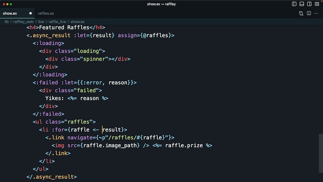Click the closing '</ul>' tag
Image resolution: width=323 pixels, height=182 pixels.
tap(41, 169)
